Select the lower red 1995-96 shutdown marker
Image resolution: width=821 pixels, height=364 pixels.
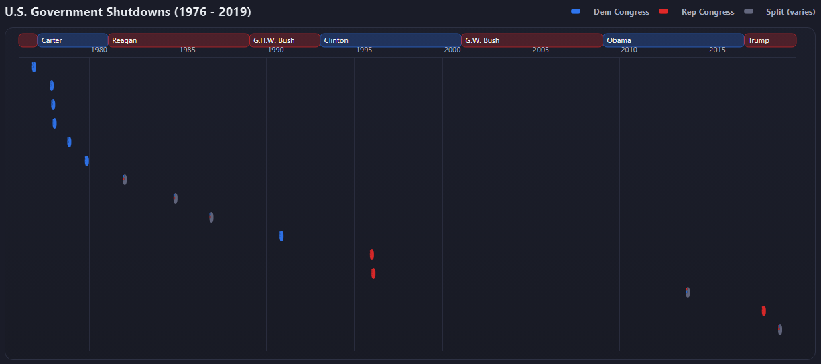(373, 274)
